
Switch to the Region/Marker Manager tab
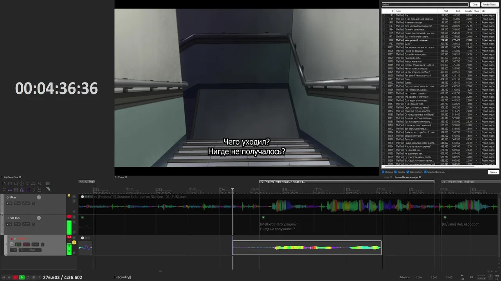pos(407,177)
